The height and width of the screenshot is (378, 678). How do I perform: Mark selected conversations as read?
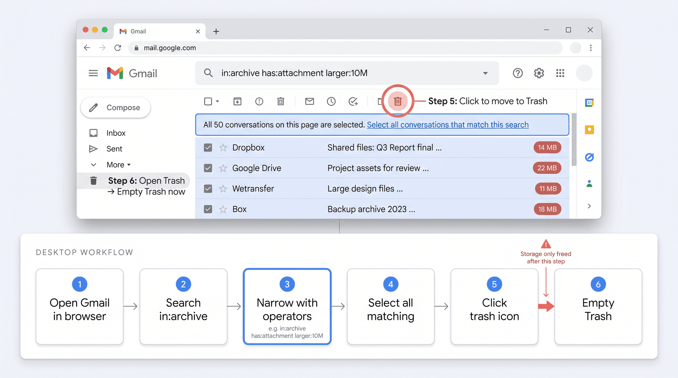click(x=310, y=101)
